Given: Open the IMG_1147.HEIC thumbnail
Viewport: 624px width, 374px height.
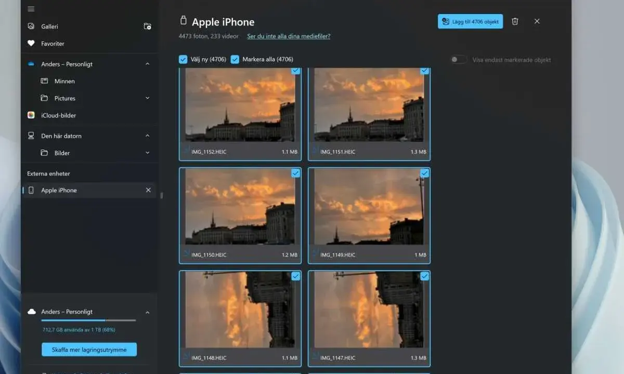Looking at the screenshot, I should tap(369, 310).
